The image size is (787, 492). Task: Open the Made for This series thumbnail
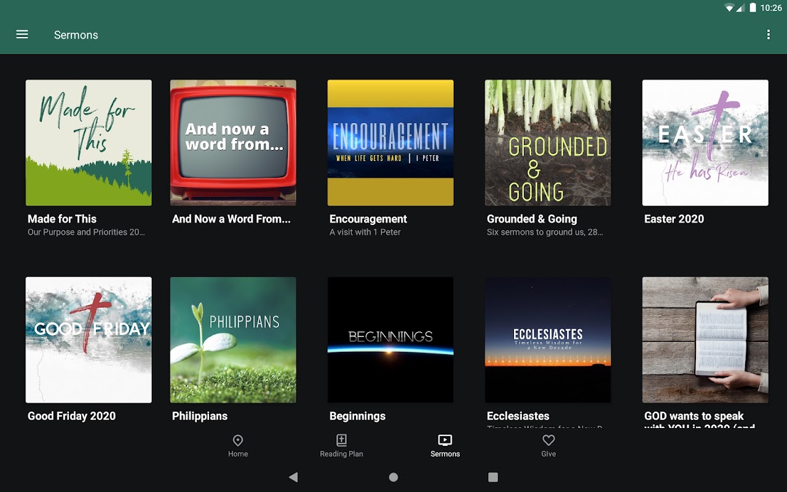click(x=89, y=143)
